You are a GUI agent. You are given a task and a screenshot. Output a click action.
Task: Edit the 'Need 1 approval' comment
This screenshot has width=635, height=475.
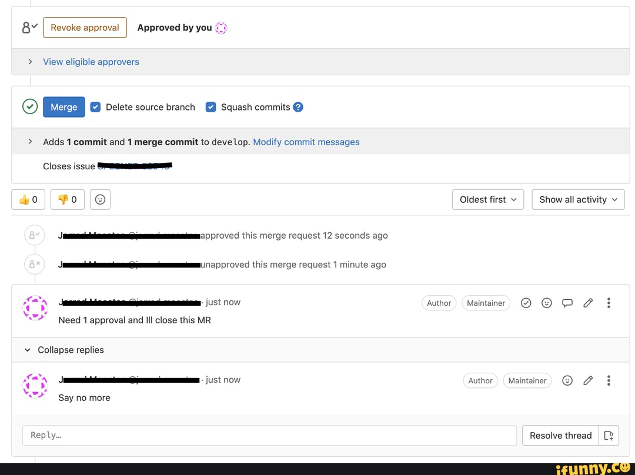tap(588, 303)
